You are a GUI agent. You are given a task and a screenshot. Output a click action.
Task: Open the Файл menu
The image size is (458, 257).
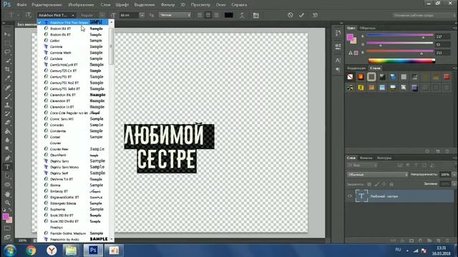(x=21, y=5)
